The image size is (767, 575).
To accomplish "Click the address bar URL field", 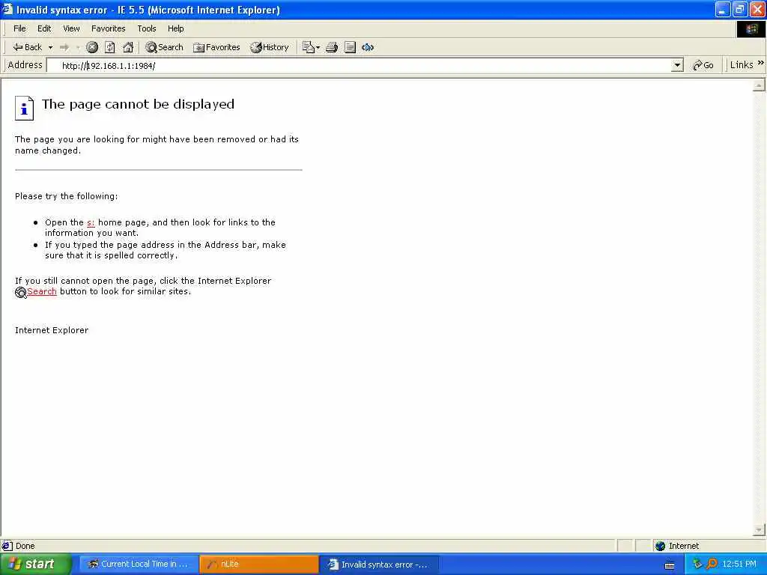I will [x=360, y=66].
